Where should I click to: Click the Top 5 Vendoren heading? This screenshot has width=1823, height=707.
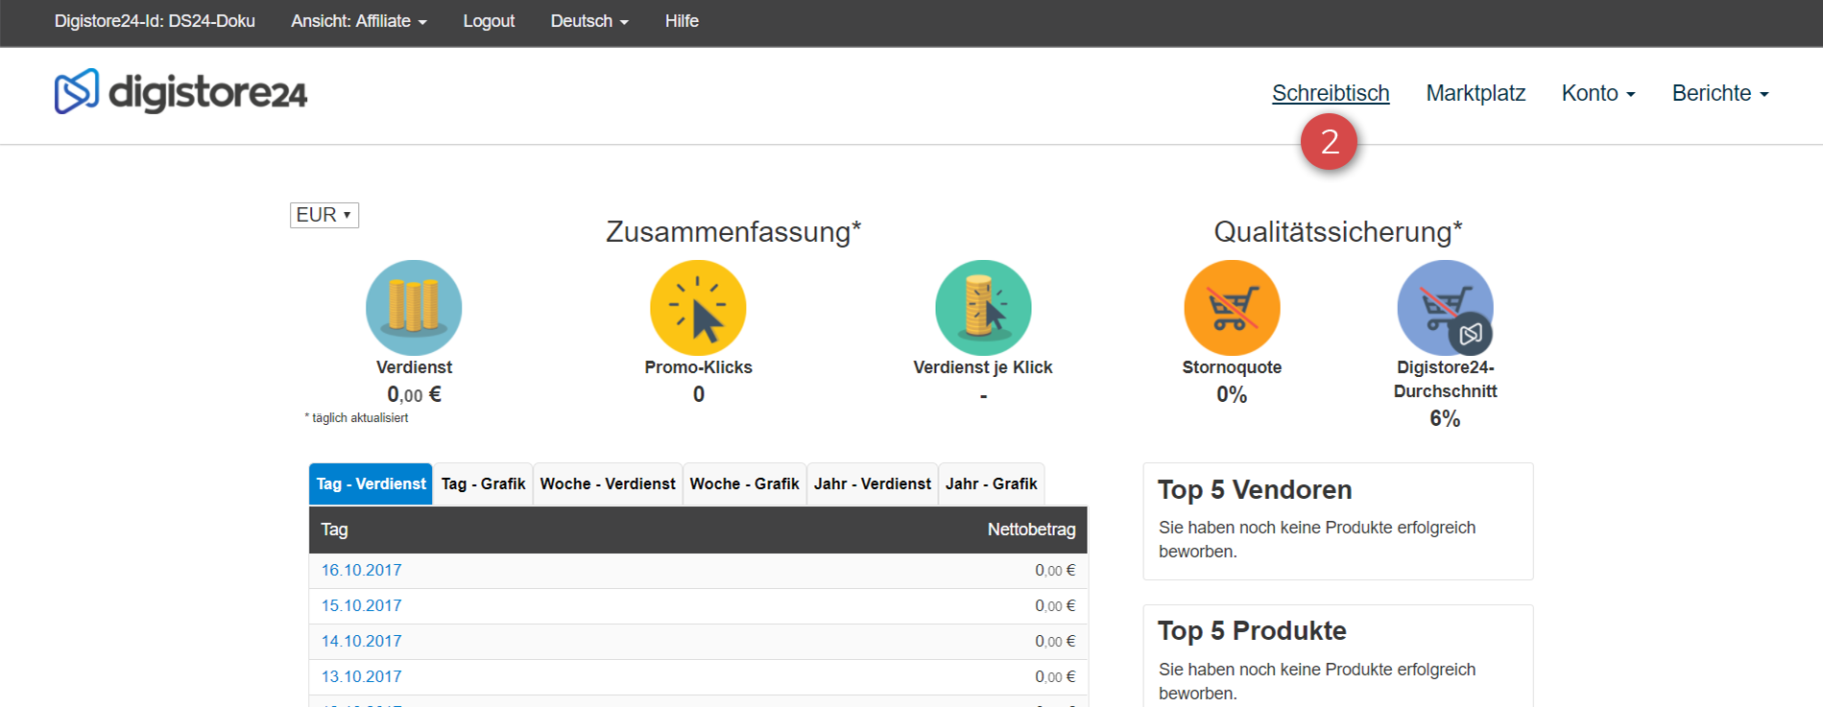(x=1254, y=490)
